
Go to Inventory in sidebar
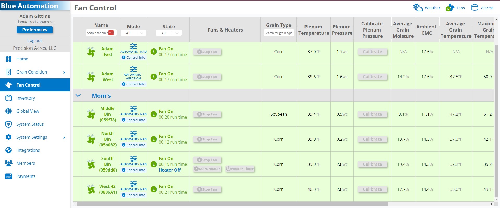point(26,98)
